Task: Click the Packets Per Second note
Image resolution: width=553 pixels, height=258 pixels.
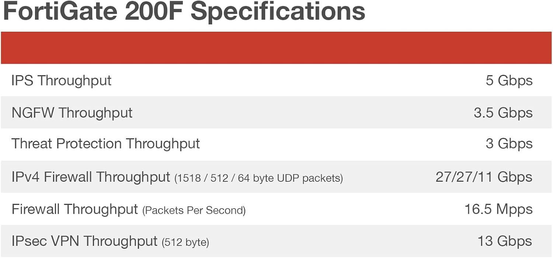Action: pos(194,210)
